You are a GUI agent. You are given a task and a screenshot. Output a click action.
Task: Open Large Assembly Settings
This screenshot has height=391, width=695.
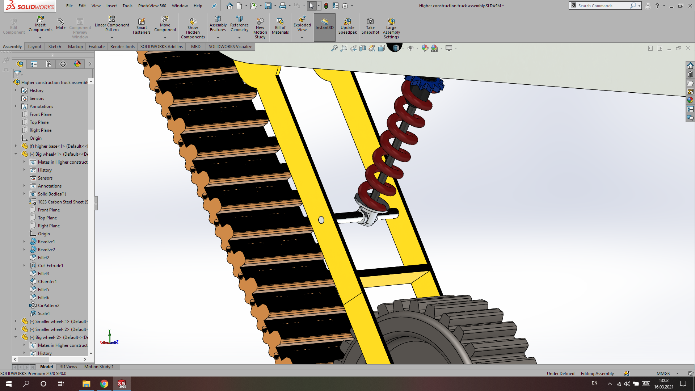click(x=391, y=28)
